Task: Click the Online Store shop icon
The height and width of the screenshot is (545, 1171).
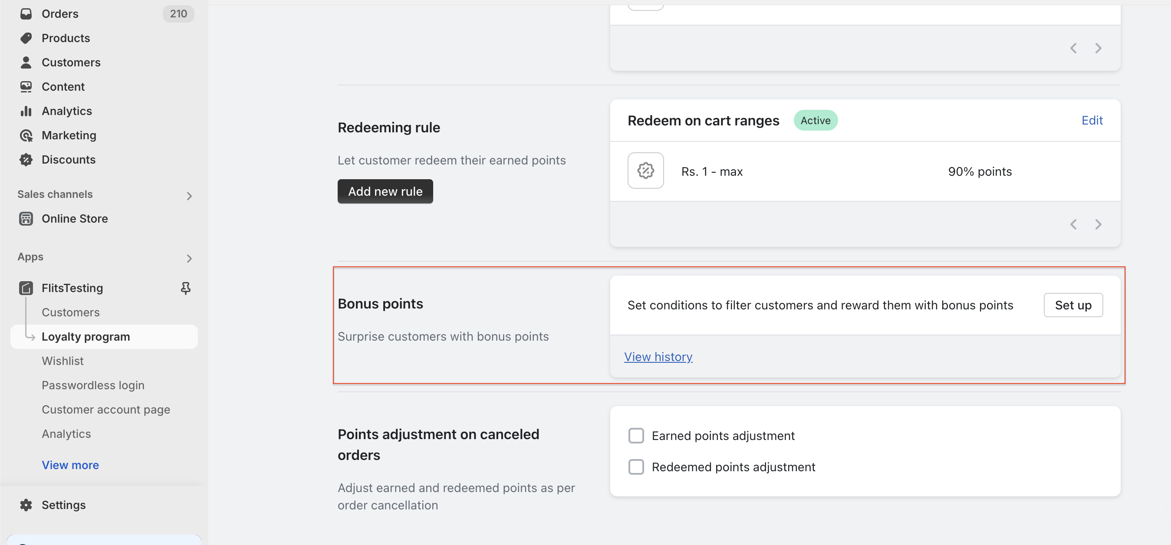Action: 26,219
